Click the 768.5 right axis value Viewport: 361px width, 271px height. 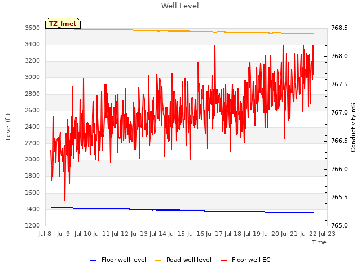(x=340, y=28)
